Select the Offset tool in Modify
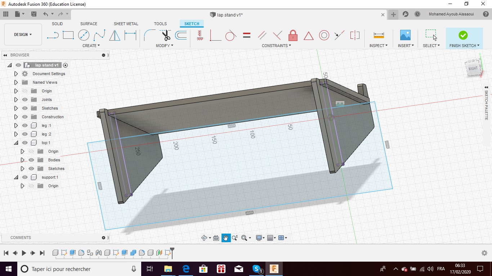 181,35
